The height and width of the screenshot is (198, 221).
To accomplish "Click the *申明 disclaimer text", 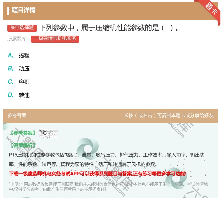I will [108, 187].
